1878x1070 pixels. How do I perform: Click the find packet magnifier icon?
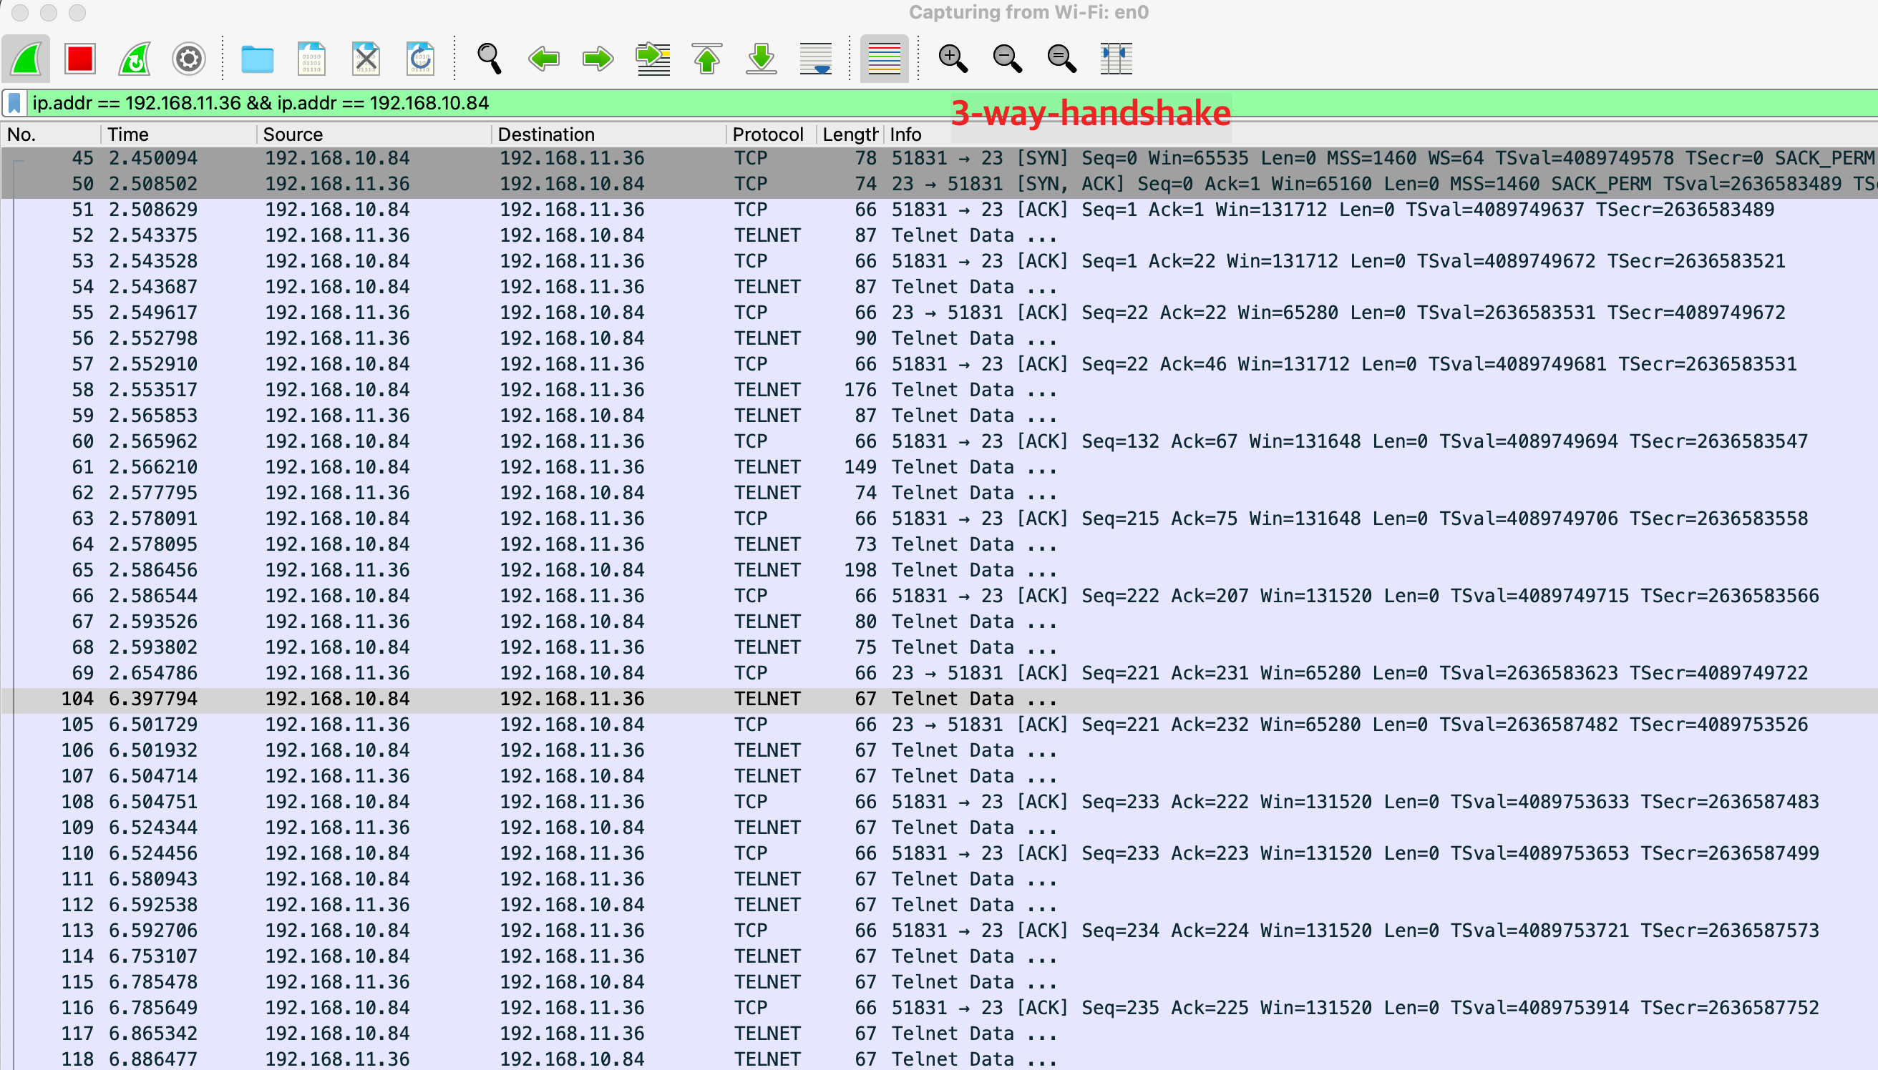pyautogui.click(x=489, y=59)
